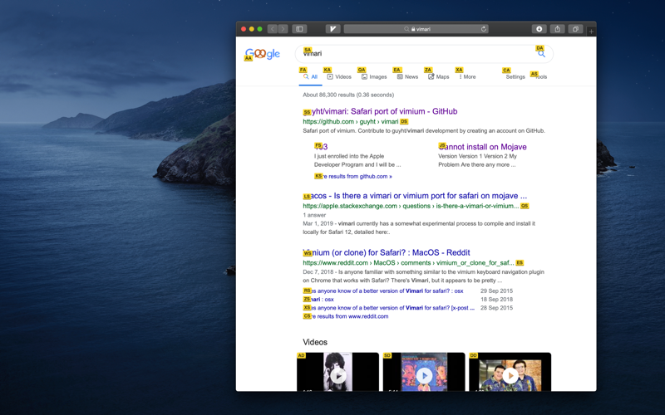Viewport: 665px width, 415px height.
Task: Click the About 86,300 results text
Action: [348, 95]
